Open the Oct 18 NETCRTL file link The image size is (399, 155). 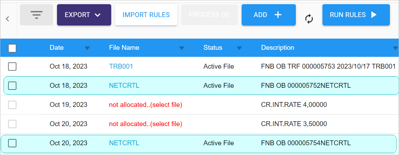coord(124,86)
